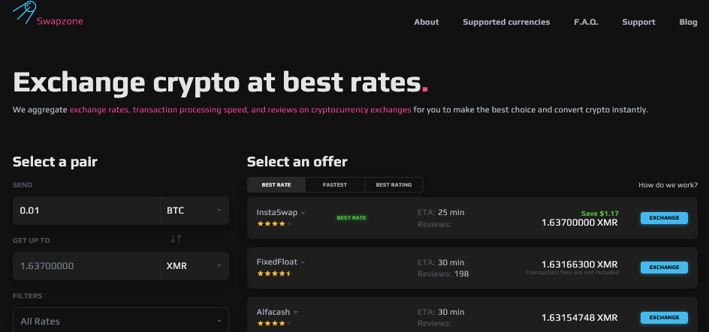Viewport: 709px width, 332px height.
Task: Expand FixedFloat details arrow
Action: pyautogui.click(x=303, y=262)
